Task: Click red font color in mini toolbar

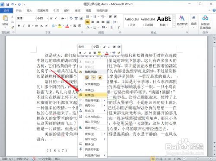Action: tap(107, 53)
